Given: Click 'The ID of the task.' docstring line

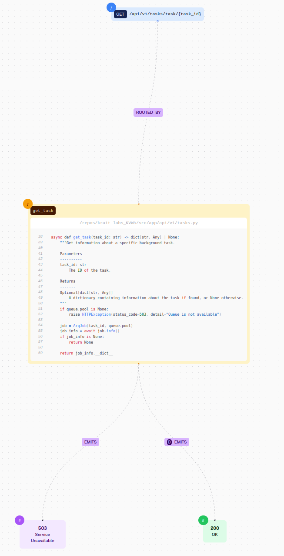Looking at the screenshot, I should point(90,270).
